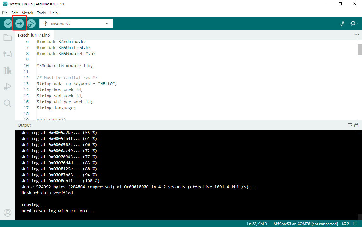Click the account profile icon
This screenshot has height=227, width=362.
click(x=8, y=213)
